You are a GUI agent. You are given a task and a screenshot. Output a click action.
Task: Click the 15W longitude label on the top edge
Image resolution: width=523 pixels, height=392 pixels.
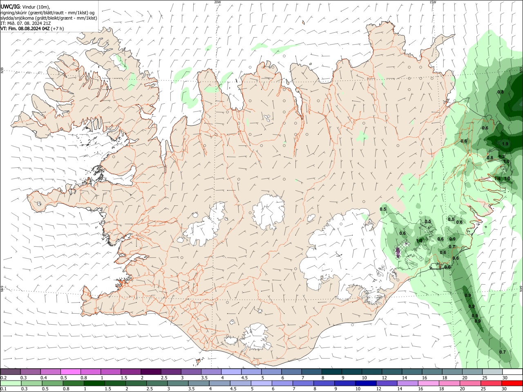coord(433,2)
